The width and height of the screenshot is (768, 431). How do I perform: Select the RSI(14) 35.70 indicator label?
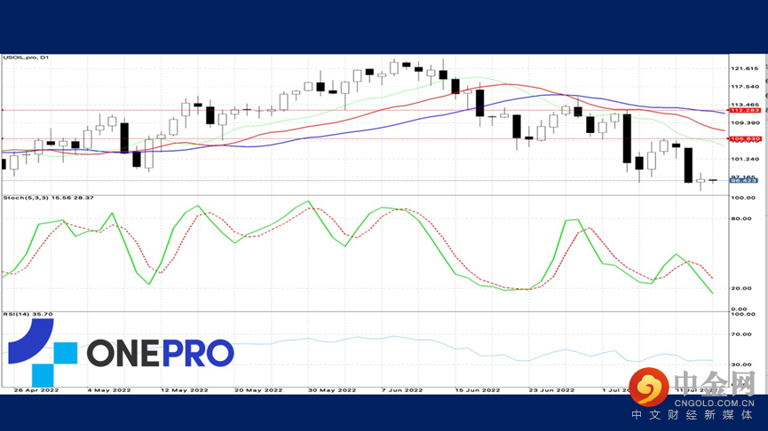click(x=28, y=314)
